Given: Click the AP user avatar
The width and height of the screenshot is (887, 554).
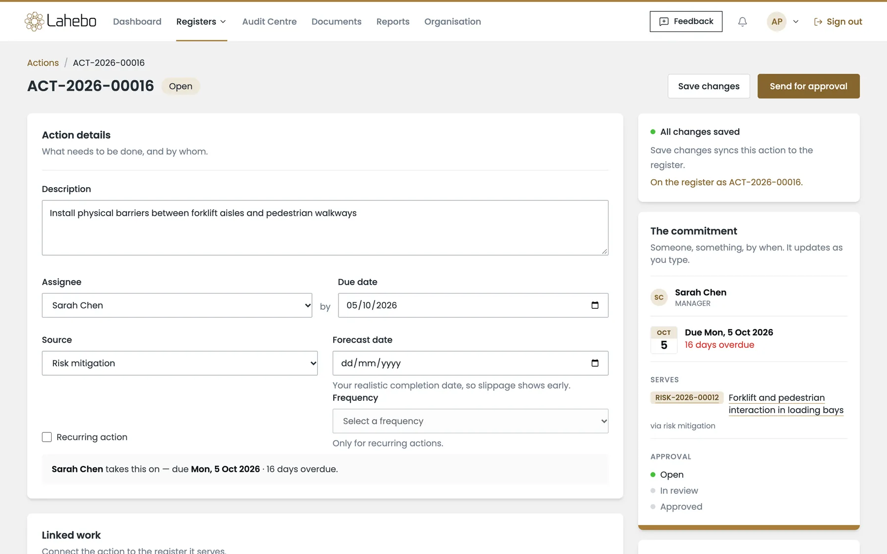Looking at the screenshot, I should (x=777, y=22).
